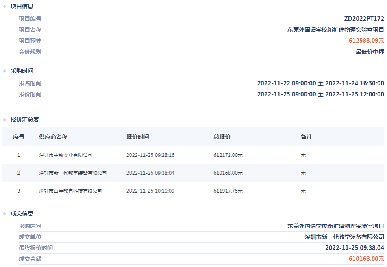The height and width of the screenshot is (267, 387).
Task: Click the 项目编号 label
Action: [x=30, y=19]
